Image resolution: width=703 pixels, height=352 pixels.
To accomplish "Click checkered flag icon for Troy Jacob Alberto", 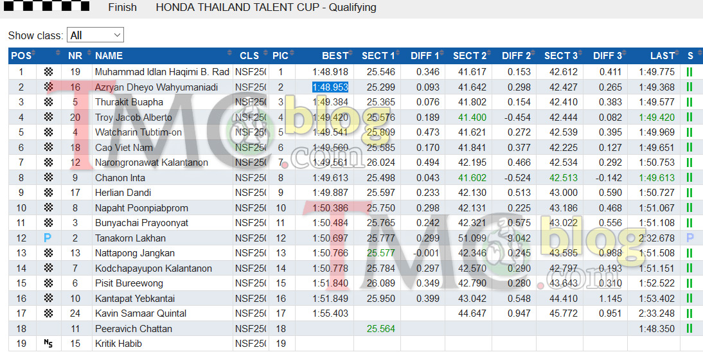I will click(48, 117).
